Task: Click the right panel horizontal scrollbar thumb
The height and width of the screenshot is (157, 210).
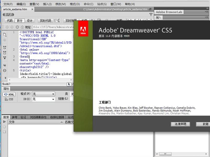Action: pos(165,154)
